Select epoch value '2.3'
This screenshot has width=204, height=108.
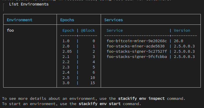(66, 67)
